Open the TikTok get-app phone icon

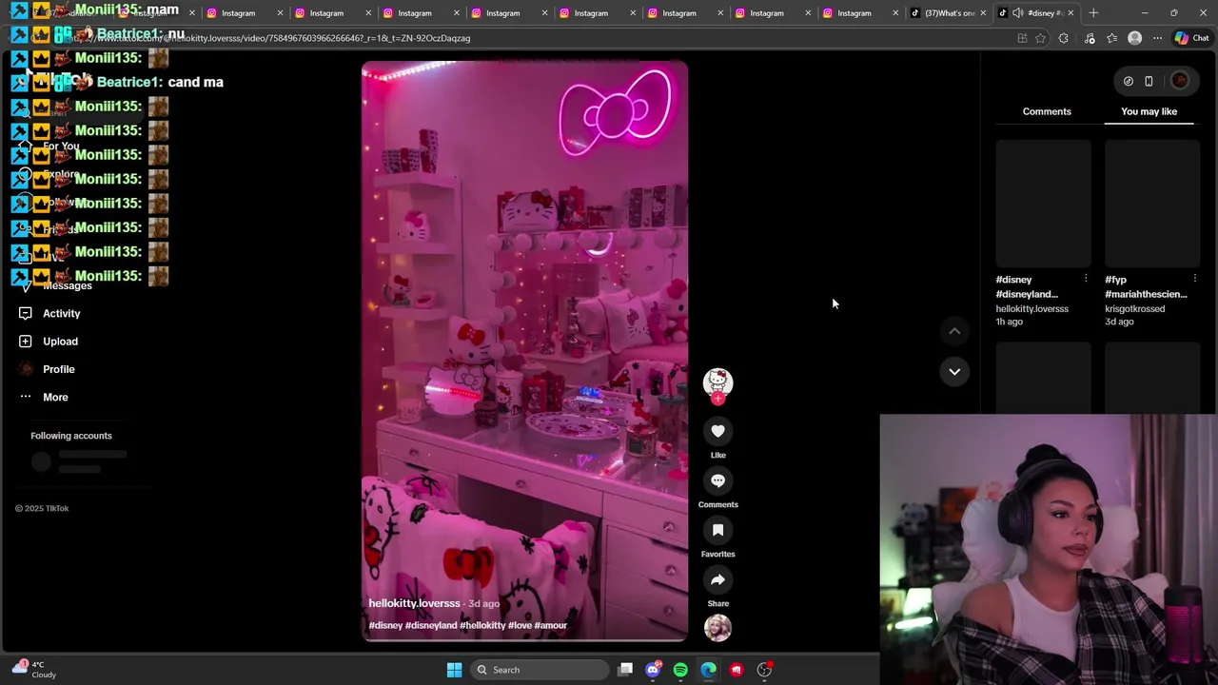(1149, 81)
